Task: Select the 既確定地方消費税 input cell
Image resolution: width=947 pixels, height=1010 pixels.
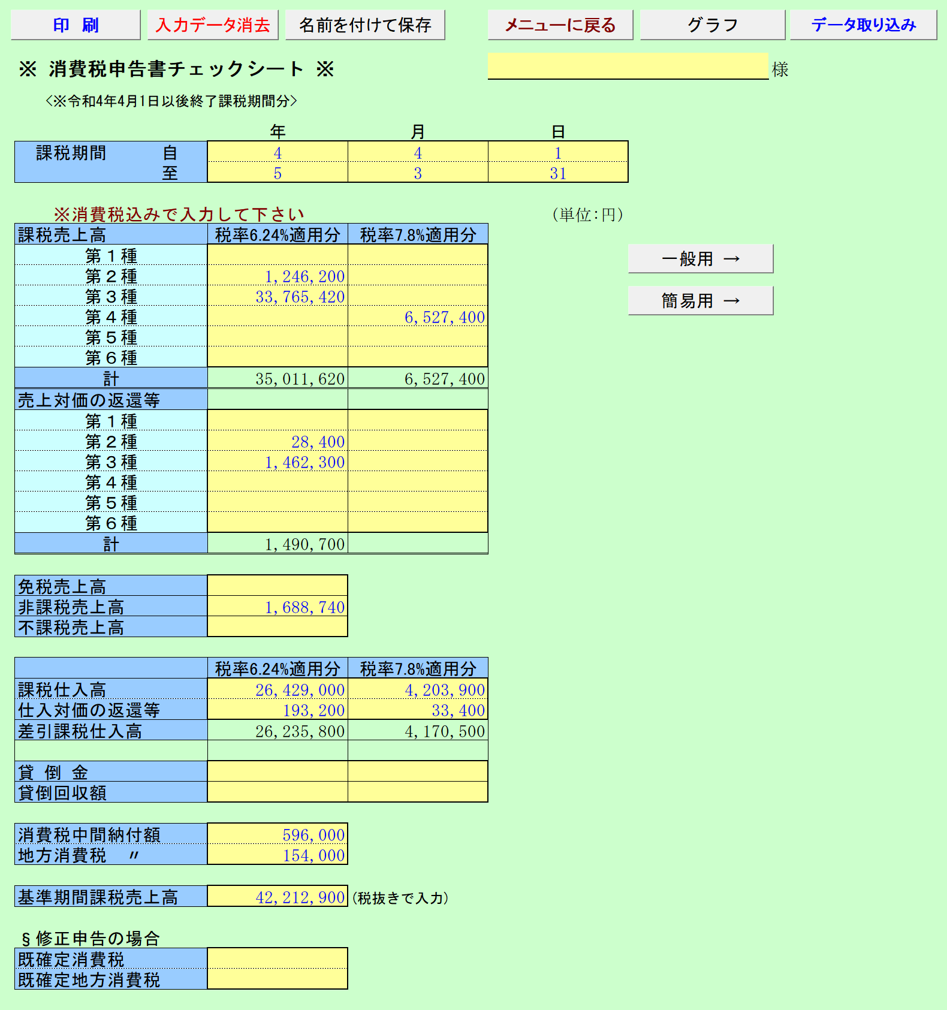Action: 278,979
